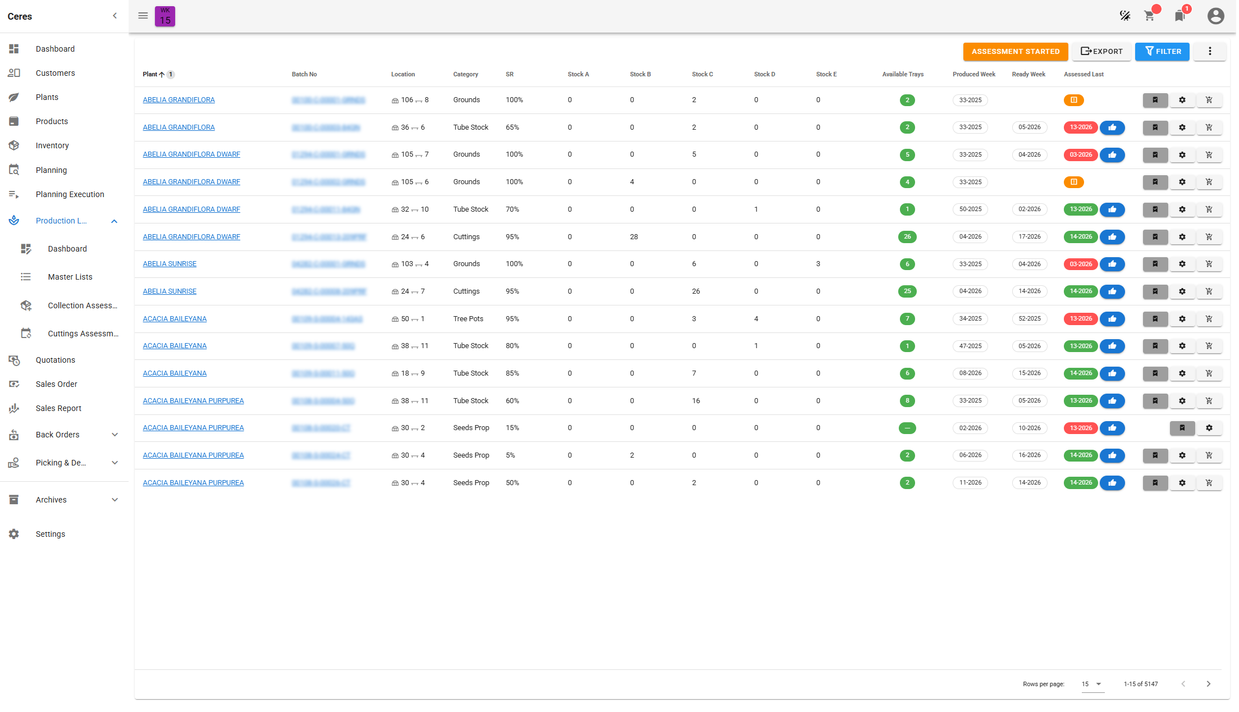Open Master Lists in sidebar
The width and height of the screenshot is (1239, 712).
70,277
